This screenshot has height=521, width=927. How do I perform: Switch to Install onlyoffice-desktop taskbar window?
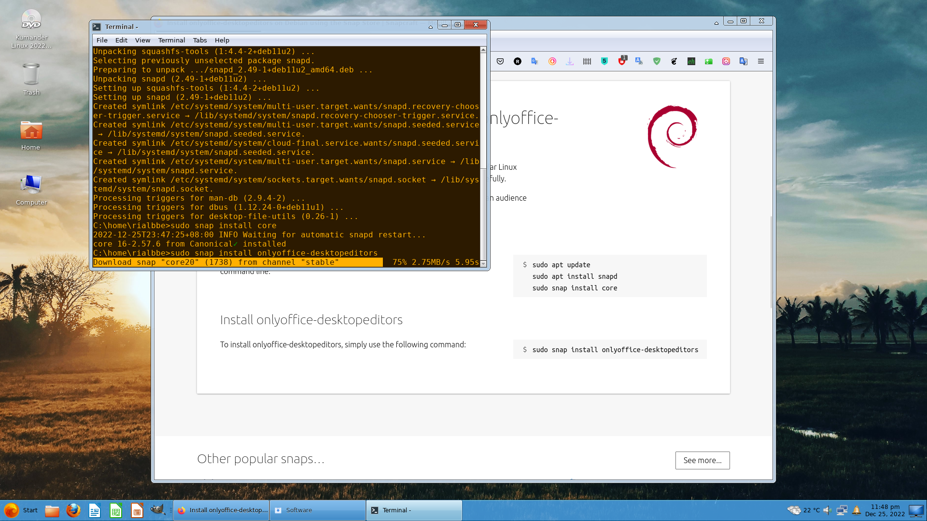click(x=222, y=510)
